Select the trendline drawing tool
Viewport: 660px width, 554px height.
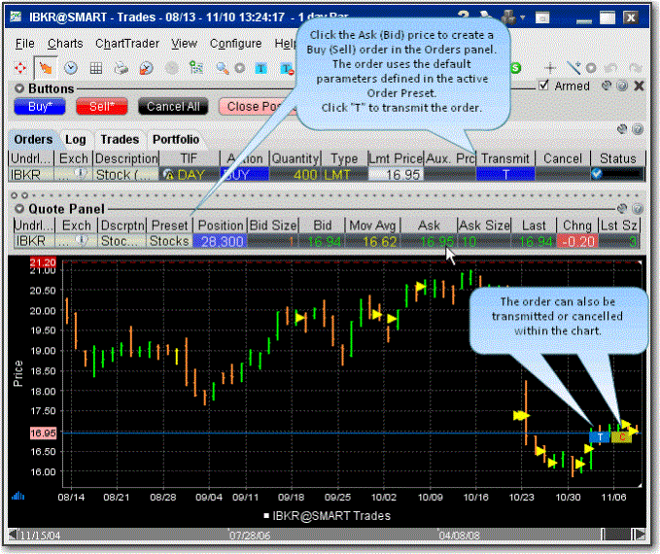[x=576, y=67]
